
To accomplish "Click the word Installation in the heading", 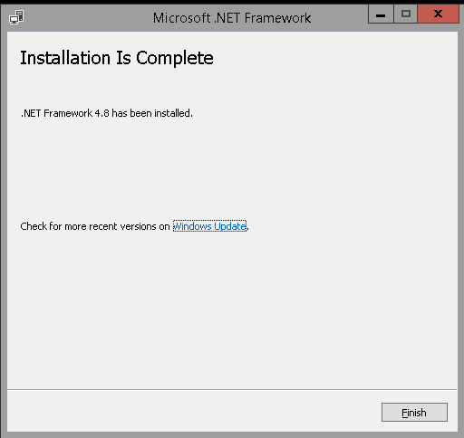I will [65, 58].
